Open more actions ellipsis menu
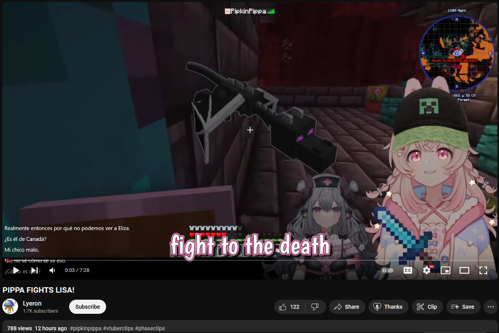Viewport: 499px width, 333px height. point(491,307)
